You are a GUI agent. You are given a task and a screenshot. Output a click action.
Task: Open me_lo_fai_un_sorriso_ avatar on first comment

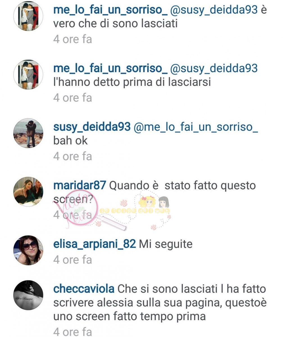(28, 16)
